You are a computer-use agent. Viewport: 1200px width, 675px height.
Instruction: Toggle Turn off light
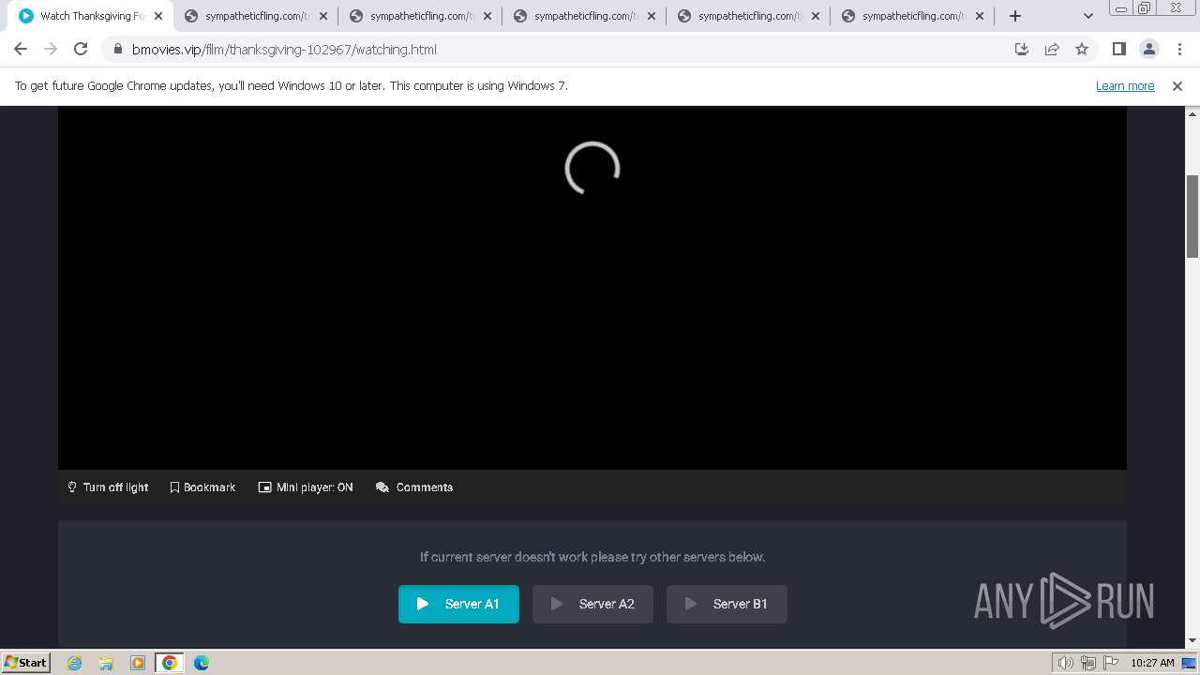tap(108, 487)
